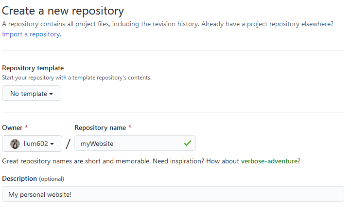Click the Repository template heading
Image resolution: width=351 pixels, height=207 pixels.
point(33,68)
